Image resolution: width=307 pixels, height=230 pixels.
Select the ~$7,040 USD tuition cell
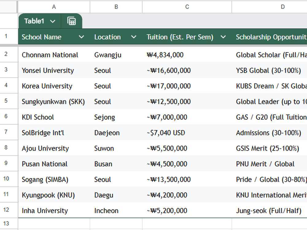tap(187, 132)
